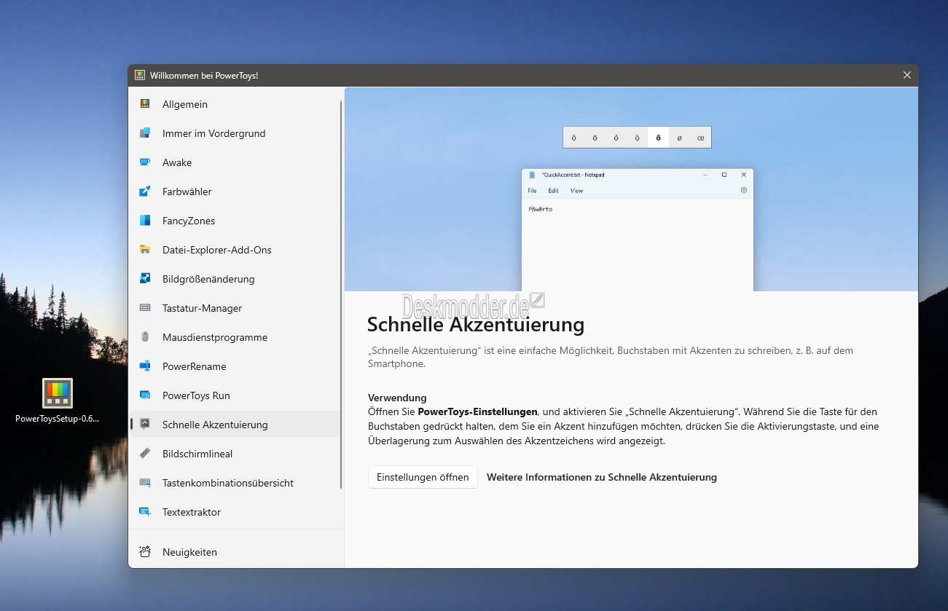Click the Immer im Vordergrund icon
948x611 pixels.
point(145,133)
